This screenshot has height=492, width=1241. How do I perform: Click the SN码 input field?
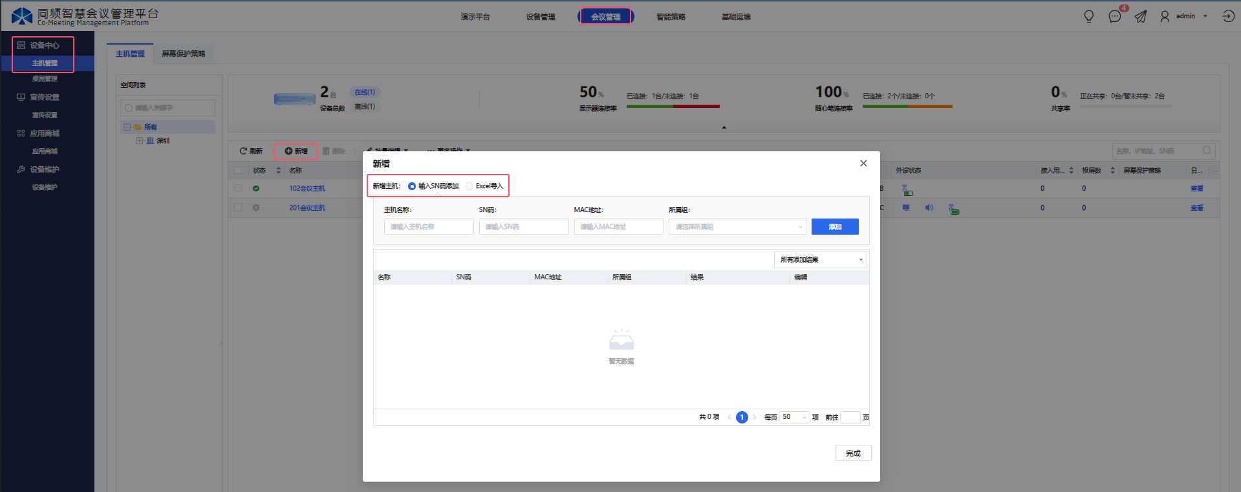click(524, 227)
